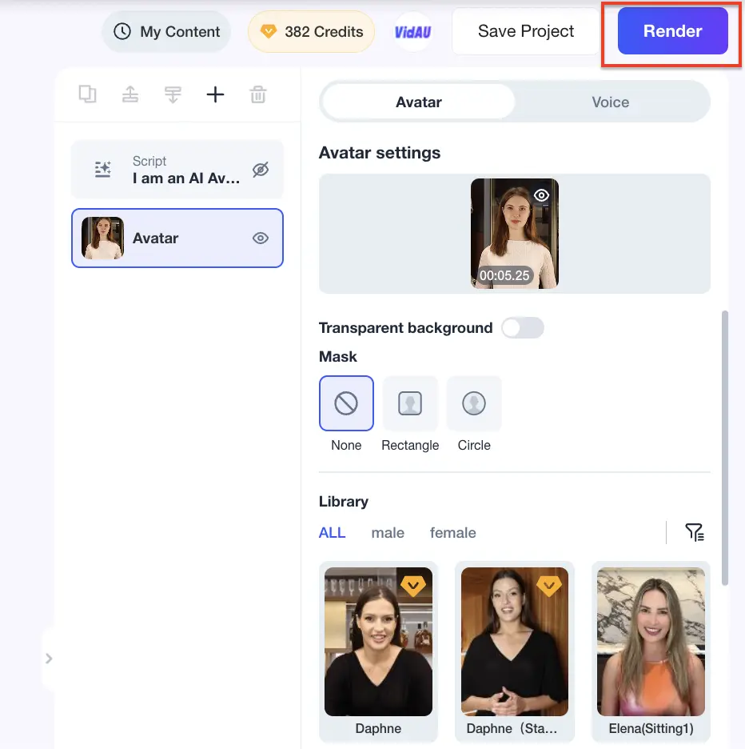Click the duplicate layer icon
The width and height of the screenshot is (745, 749).
[87, 94]
